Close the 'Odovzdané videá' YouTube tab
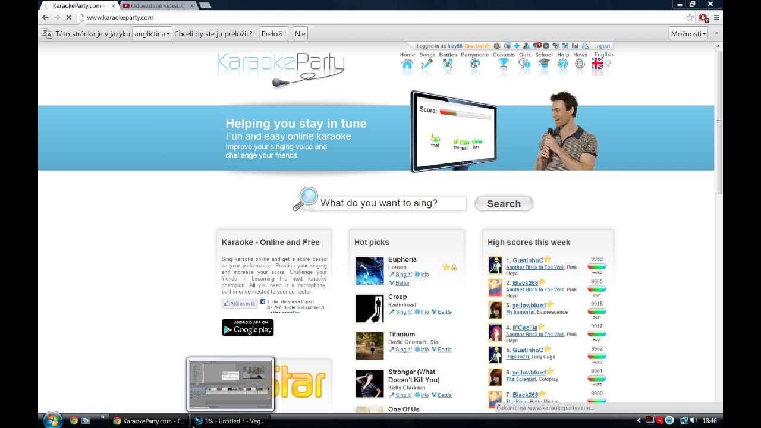This screenshot has height=428, width=761. 191,5
